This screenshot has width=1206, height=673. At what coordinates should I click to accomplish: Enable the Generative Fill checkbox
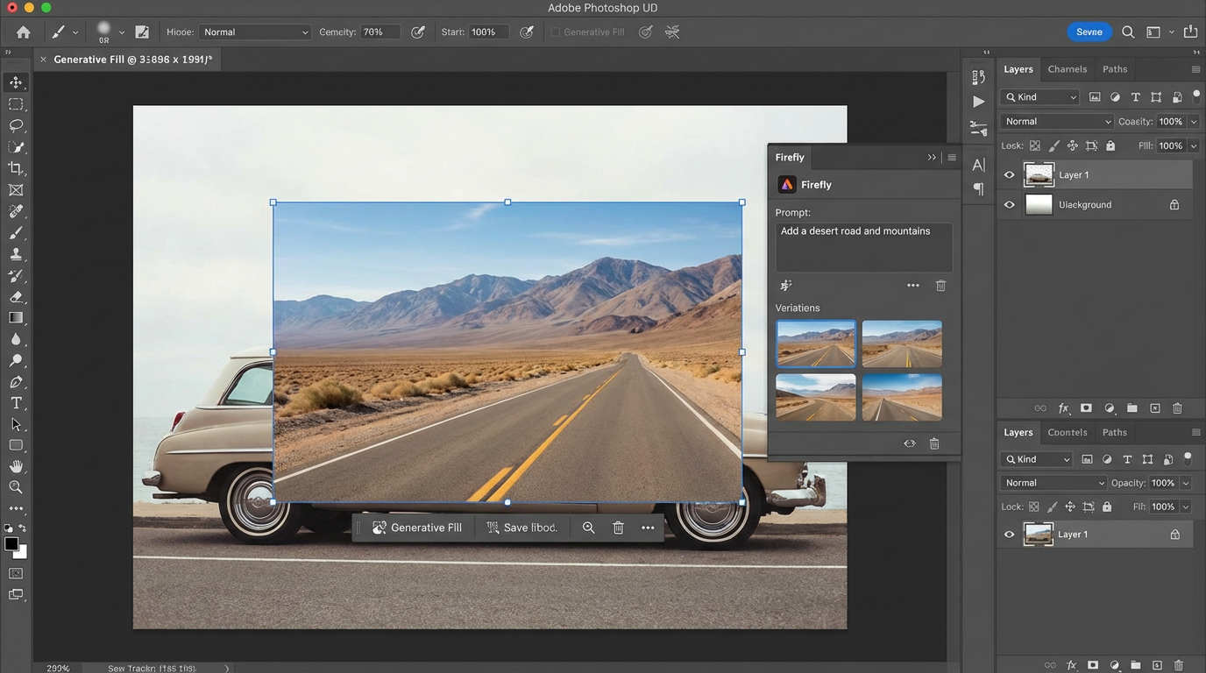556,32
